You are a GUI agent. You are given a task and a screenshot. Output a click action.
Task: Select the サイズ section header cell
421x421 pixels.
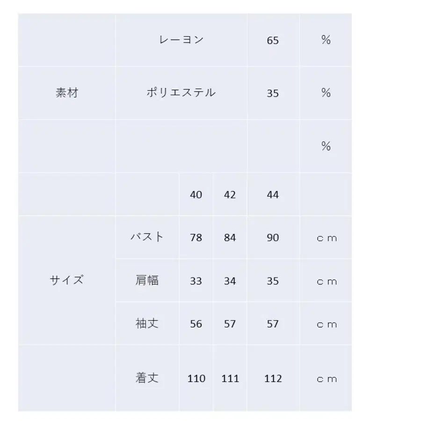point(67,281)
